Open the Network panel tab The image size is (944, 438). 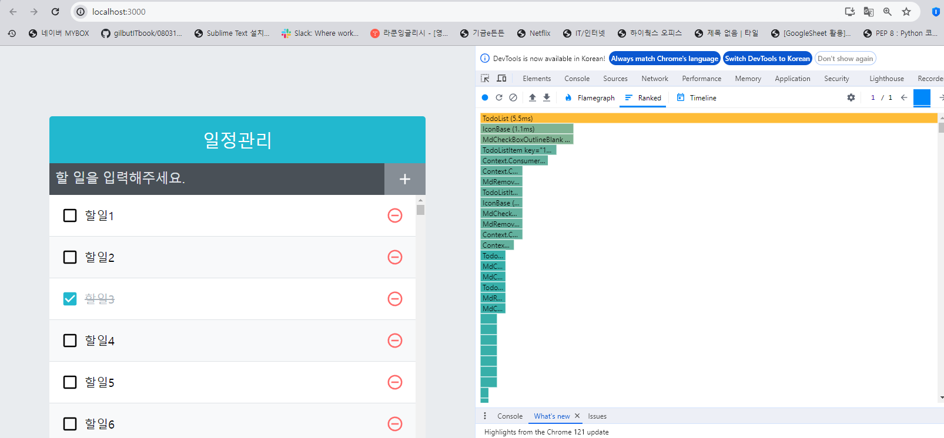coord(655,79)
